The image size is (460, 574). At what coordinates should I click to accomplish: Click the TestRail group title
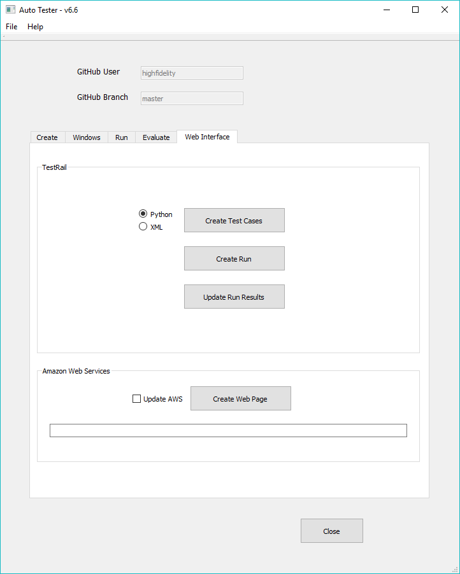54,167
